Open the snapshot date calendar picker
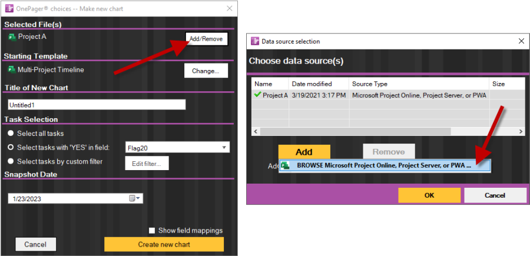The height and width of the screenshot is (256, 530). click(134, 198)
